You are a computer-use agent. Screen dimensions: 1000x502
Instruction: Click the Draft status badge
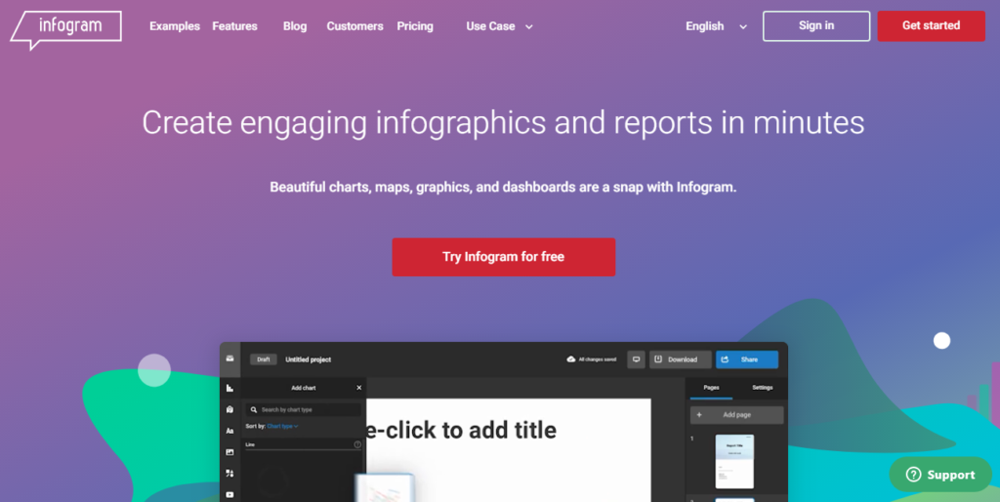point(264,359)
